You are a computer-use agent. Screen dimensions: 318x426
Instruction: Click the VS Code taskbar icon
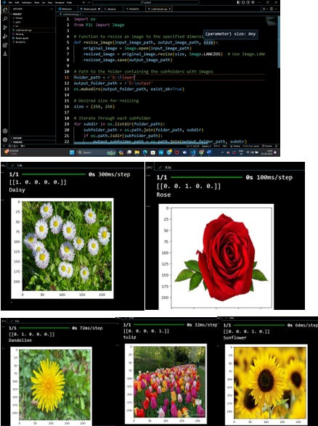point(193,152)
